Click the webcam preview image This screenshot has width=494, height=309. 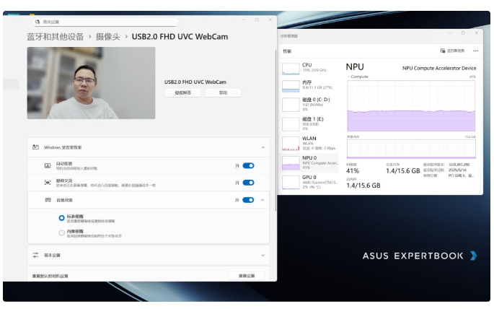pos(91,83)
